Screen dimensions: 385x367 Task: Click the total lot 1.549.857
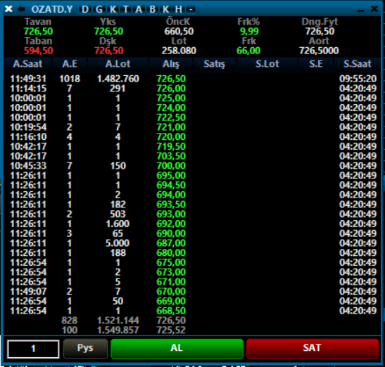[x=118, y=330]
